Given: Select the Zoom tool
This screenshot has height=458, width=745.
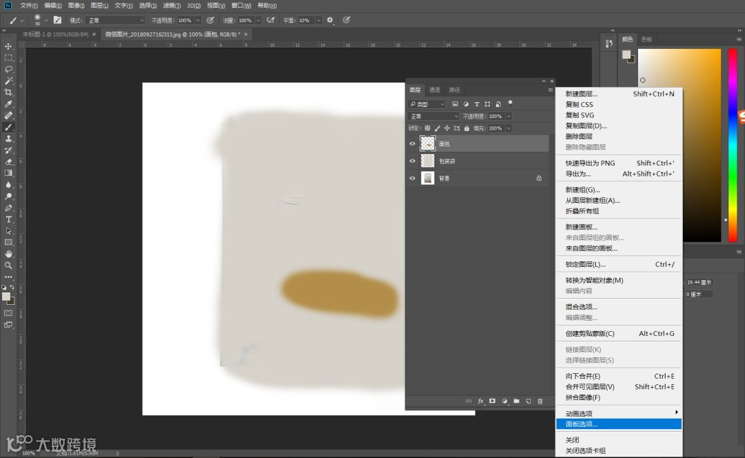Looking at the screenshot, I should [8, 266].
